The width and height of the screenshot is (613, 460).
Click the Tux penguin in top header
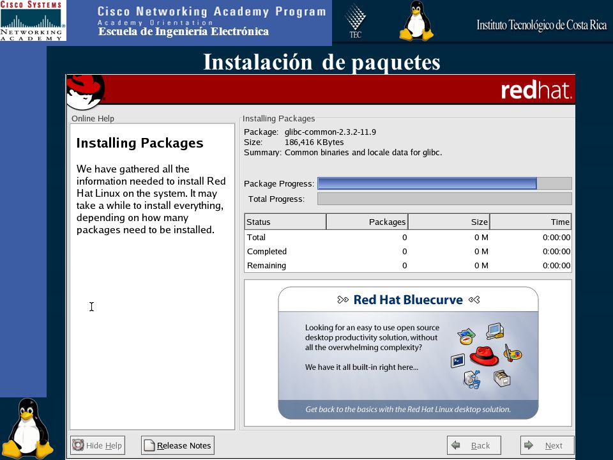tap(417, 20)
